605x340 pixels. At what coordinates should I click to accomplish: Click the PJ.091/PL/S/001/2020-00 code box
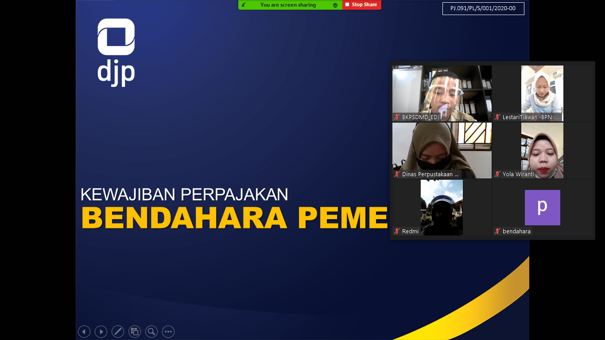click(483, 8)
